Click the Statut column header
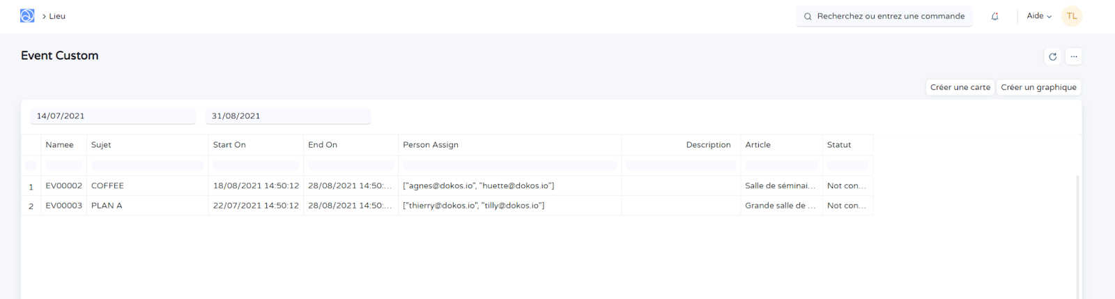The image size is (1115, 299). click(x=839, y=145)
